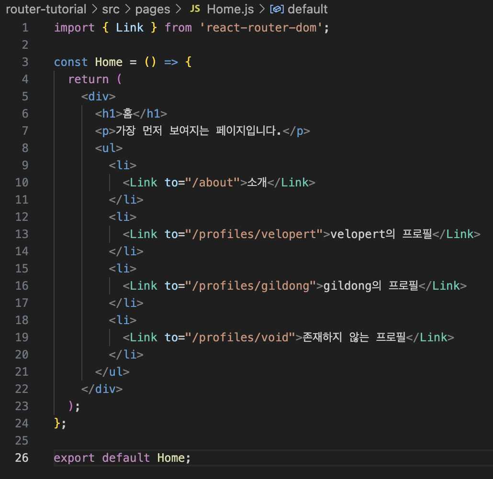Screen dimensions: 493x479
Task: Click the closing ul tag on line 21
Action: click(112, 371)
